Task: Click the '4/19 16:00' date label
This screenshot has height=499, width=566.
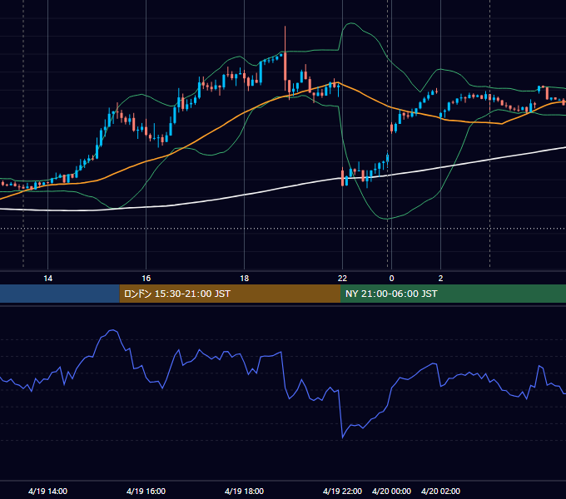Action: coord(146,491)
